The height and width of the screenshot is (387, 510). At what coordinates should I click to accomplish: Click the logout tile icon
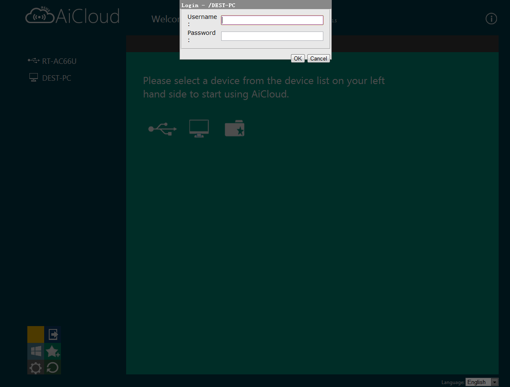(x=53, y=334)
